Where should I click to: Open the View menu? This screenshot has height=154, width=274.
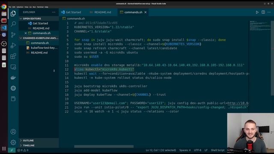[27, 7]
